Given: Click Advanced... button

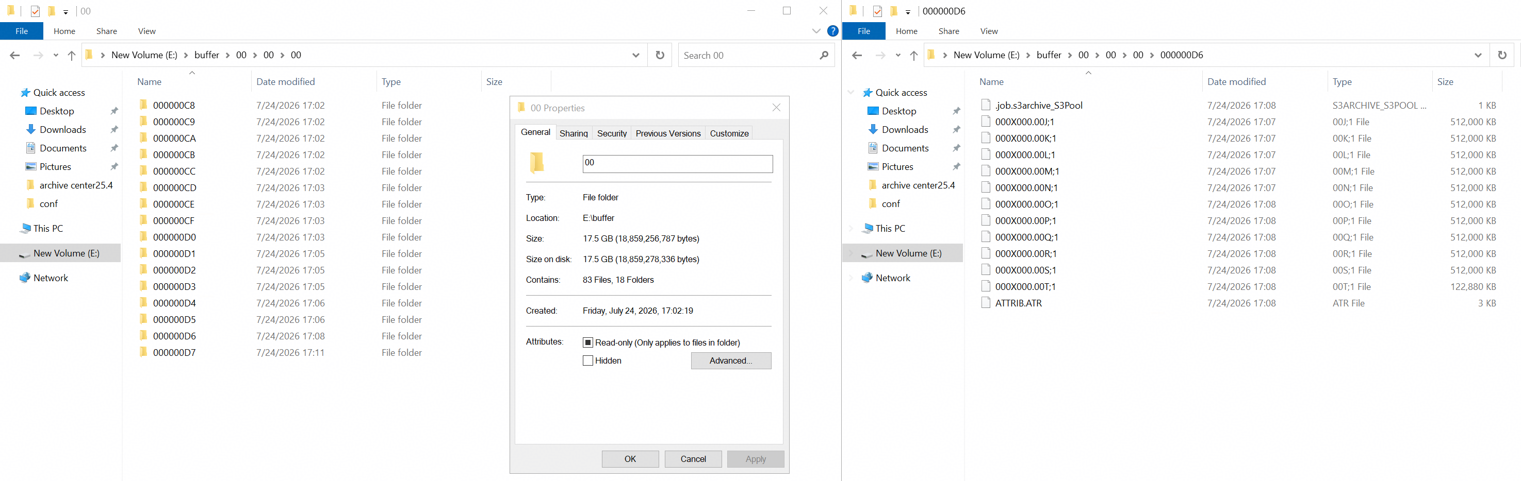Looking at the screenshot, I should [731, 360].
